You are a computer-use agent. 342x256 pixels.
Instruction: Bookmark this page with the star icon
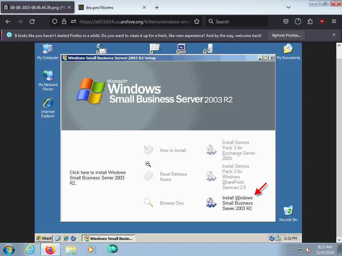click(197, 22)
